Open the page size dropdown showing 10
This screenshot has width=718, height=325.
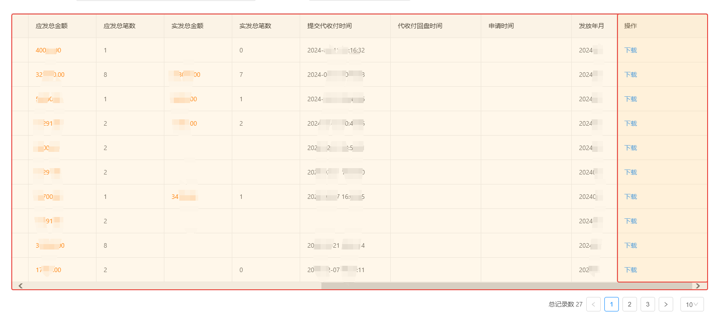(692, 304)
